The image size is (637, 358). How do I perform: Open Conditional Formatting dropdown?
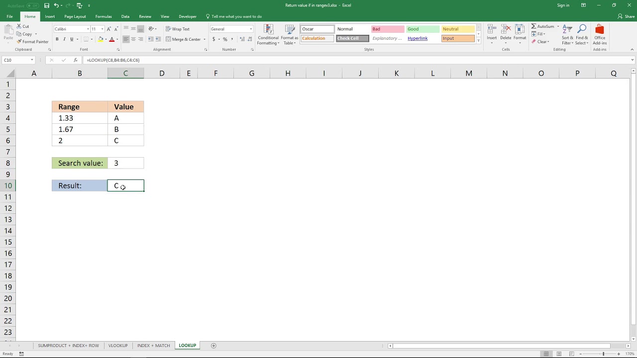coord(268,34)
